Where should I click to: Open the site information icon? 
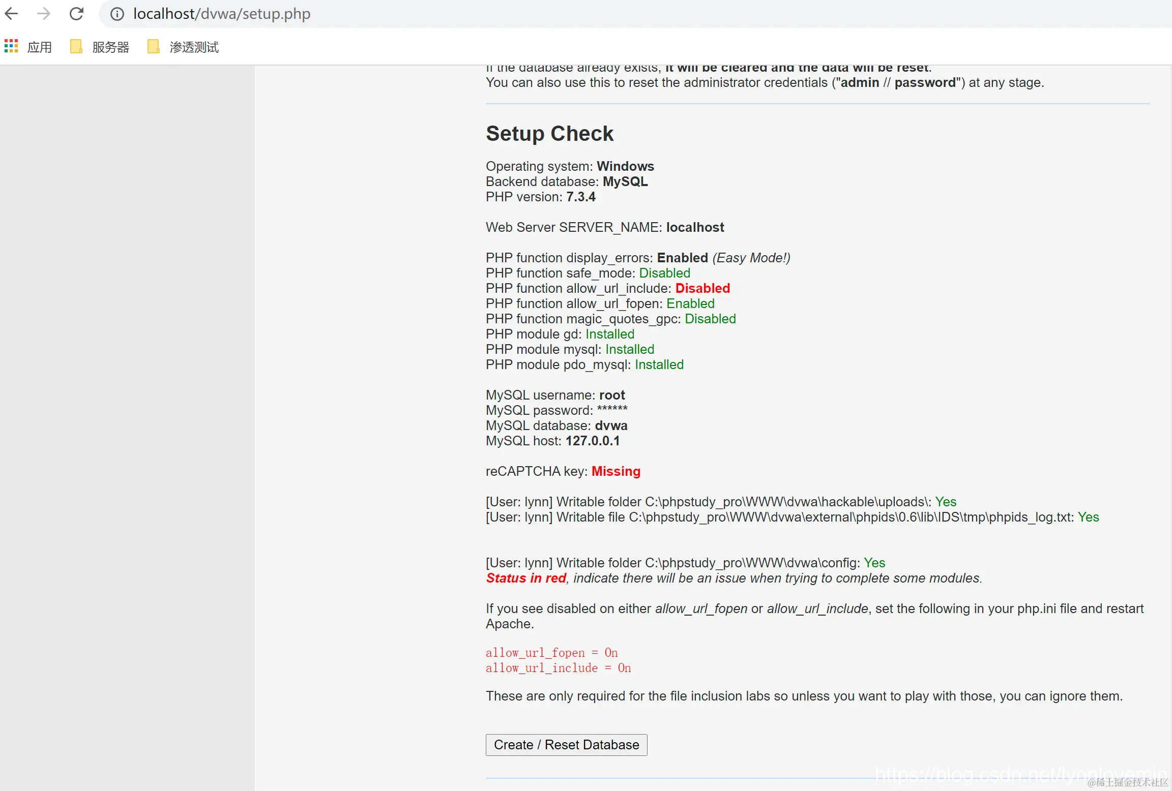click(x=117, y=14)
